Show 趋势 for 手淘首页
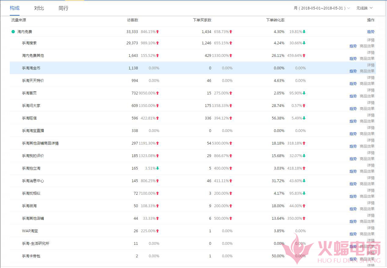387x268 pixels. click(353, 96)
